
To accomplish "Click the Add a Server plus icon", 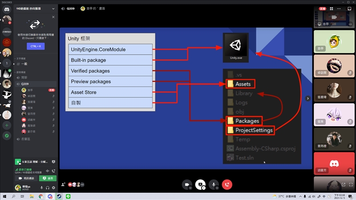I will (x=7, y=126).
